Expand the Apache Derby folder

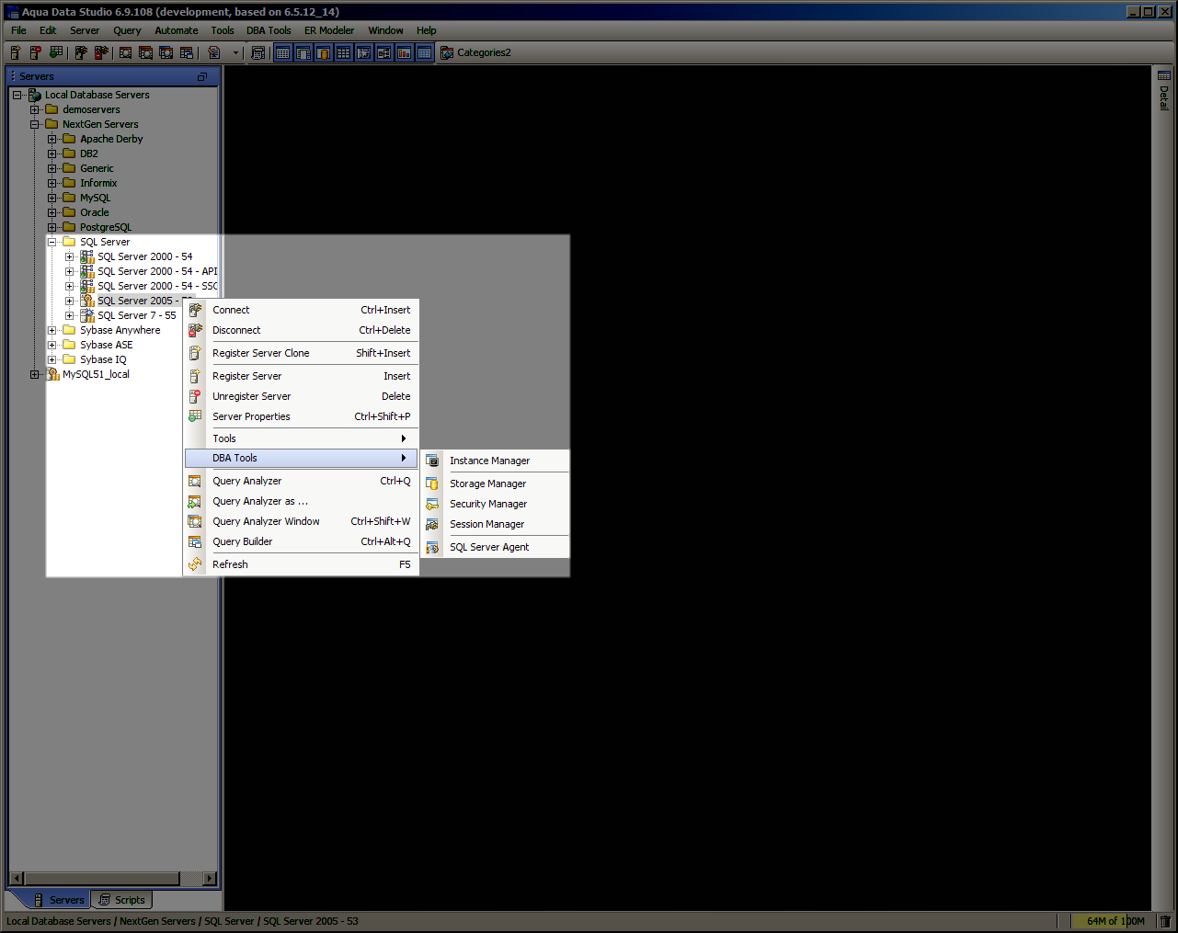[x=52, y=139]
